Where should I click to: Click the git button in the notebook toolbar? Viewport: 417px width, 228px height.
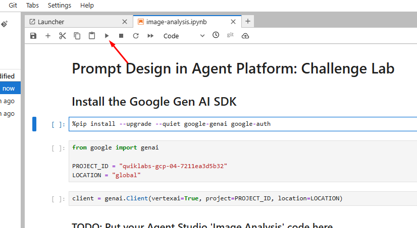pos(230,35)
